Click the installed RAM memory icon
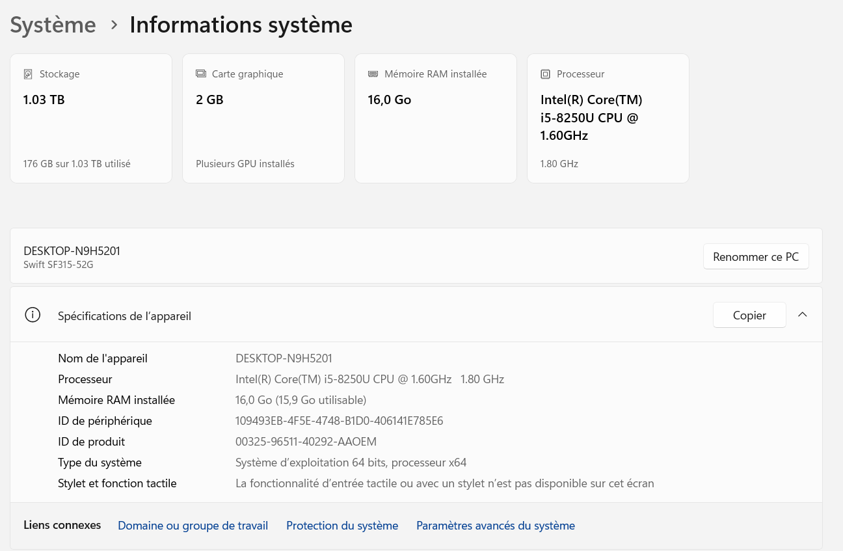This screenshot has height=551, width=843. (x=373, y=74)
